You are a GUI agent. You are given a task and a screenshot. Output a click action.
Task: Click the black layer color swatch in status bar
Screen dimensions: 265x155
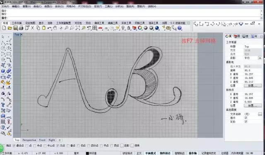pos(87,153)
